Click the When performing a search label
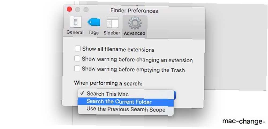The image size is (268, 129). 108,83
